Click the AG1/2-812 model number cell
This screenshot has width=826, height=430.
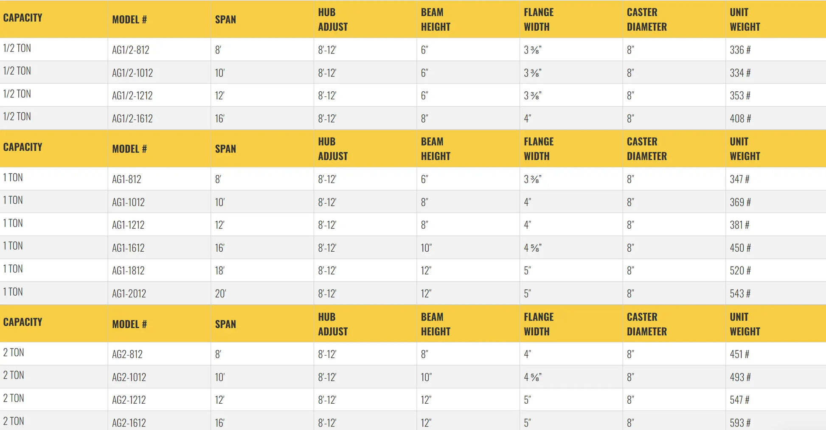131,50
